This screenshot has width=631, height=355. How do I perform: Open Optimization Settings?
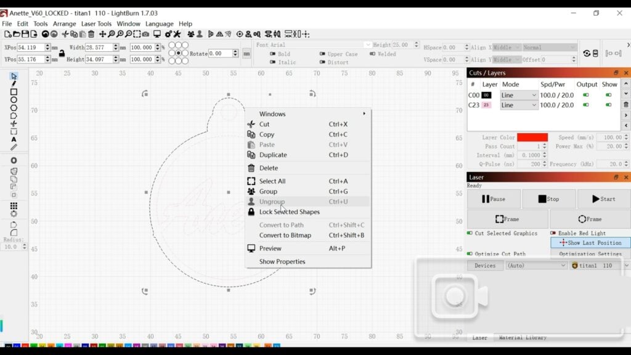point(590,255)
